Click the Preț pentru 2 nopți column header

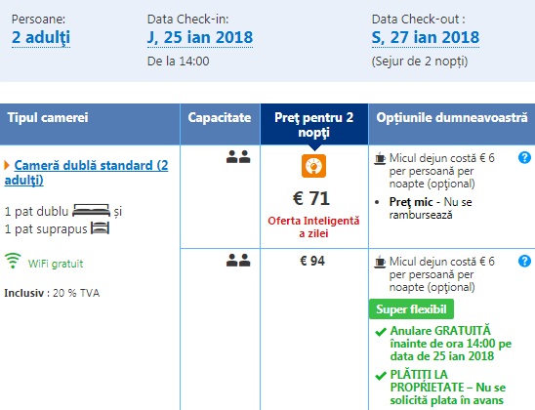[x=314, y=125]
